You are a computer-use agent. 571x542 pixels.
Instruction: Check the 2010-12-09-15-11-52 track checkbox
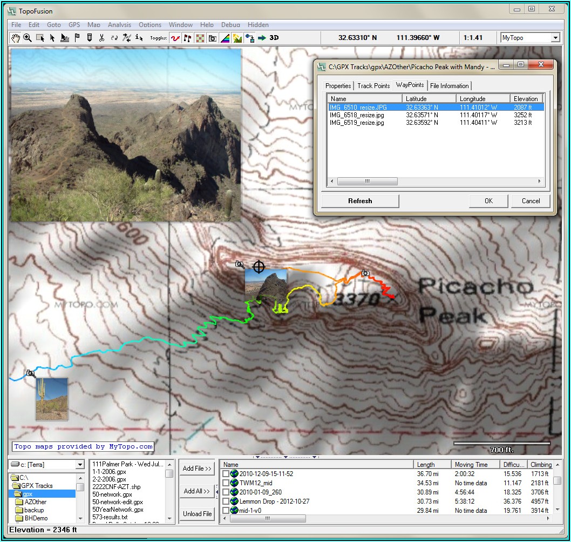click(226, 474)
